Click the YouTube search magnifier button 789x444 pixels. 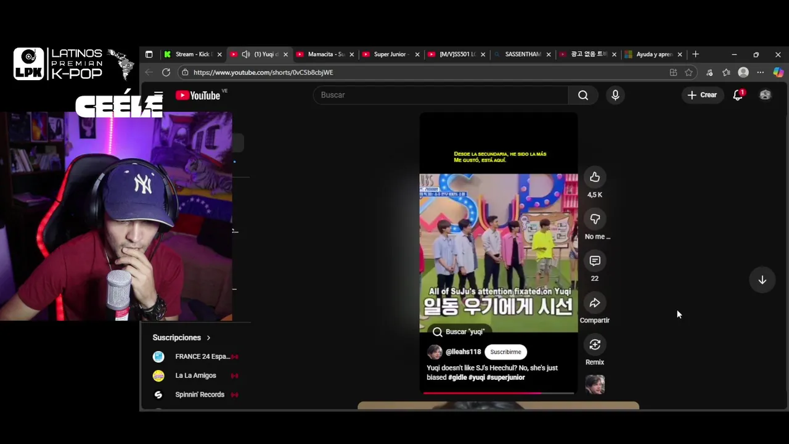click(583, 95)
